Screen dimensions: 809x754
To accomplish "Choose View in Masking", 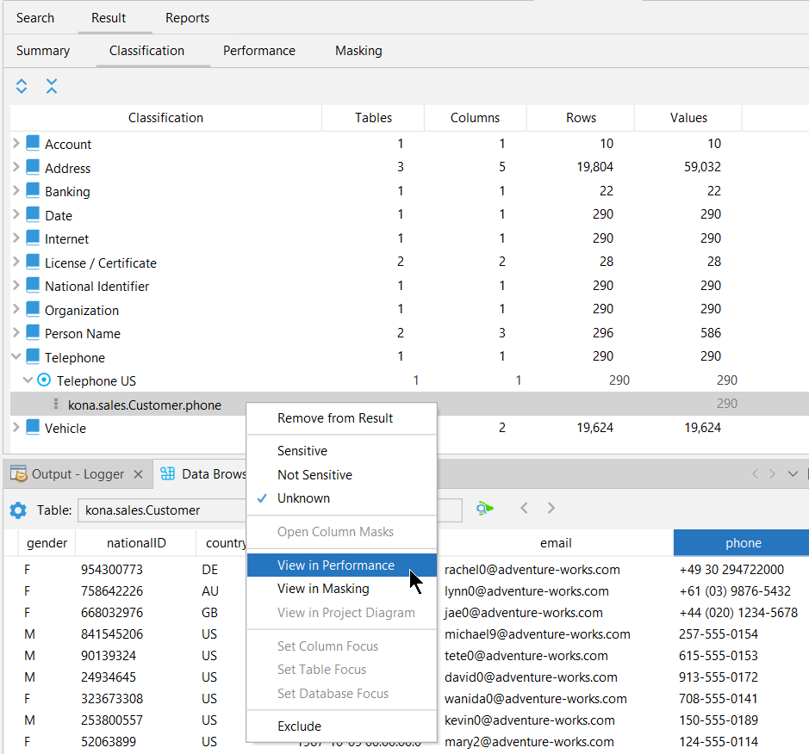I will tap(341, 589).
